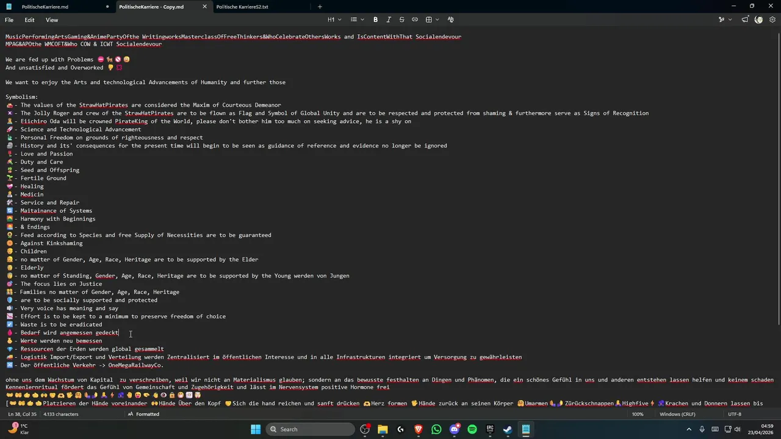Open the Logitech G Hub taskbar icon
Image resolution: width=781 pixels, height=439 pixels.
point(400,429)
